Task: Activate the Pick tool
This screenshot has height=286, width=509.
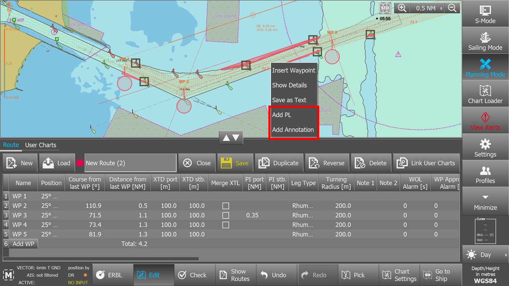Action: pos(358,275)
